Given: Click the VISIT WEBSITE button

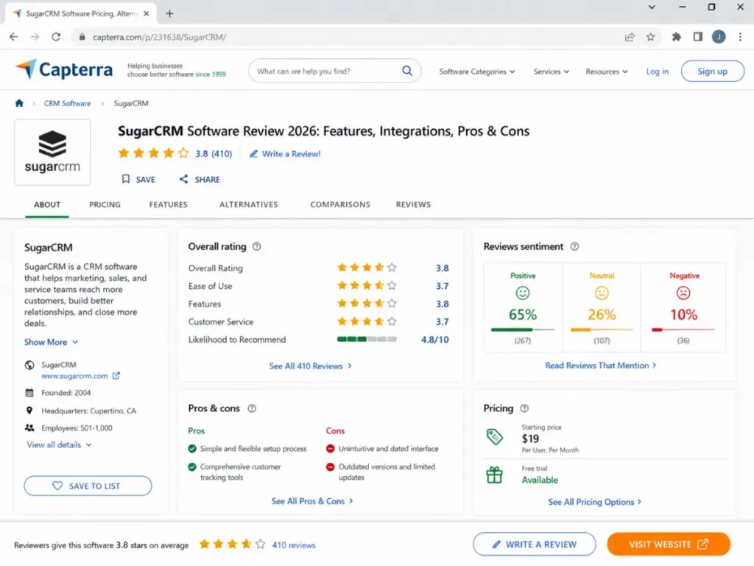Looking at the screenshot, I should point(669,545).
